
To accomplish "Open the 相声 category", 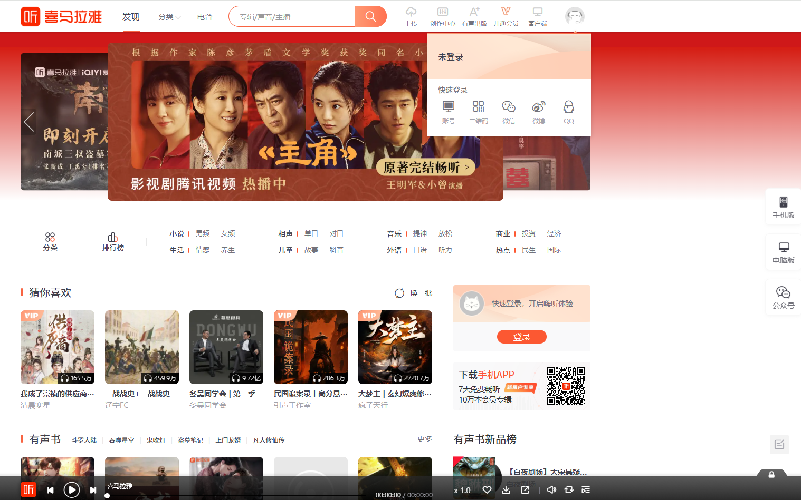I will 285,234.
